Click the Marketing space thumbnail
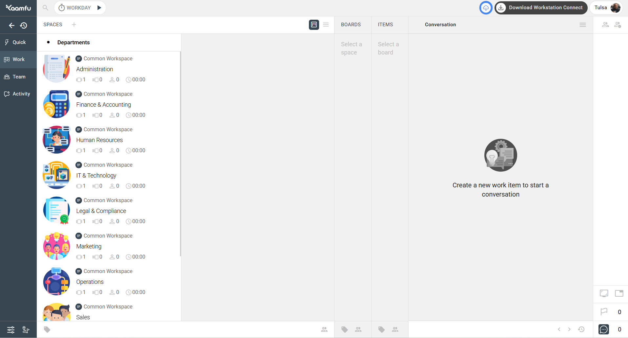Viewport: 628px width, 338px height. tap(56, 246)
